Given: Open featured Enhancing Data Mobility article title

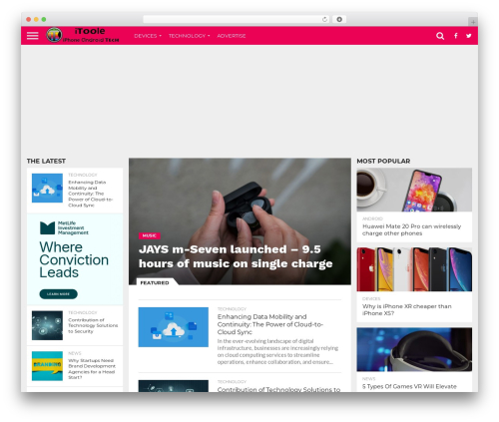Looking at the screenshot, I should [270, 324].
